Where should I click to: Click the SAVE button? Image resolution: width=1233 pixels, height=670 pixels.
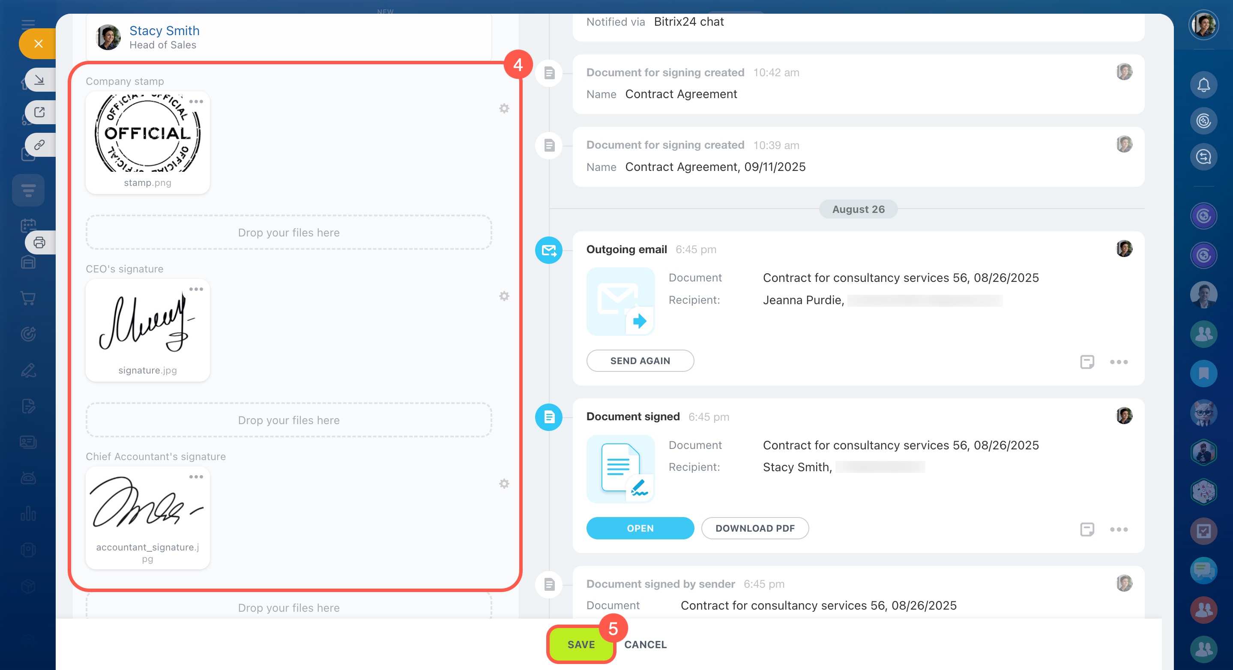(581, 644)
